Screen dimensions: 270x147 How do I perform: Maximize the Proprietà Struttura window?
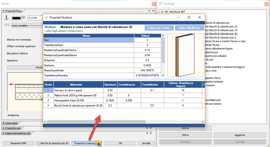tap(189, 17)
